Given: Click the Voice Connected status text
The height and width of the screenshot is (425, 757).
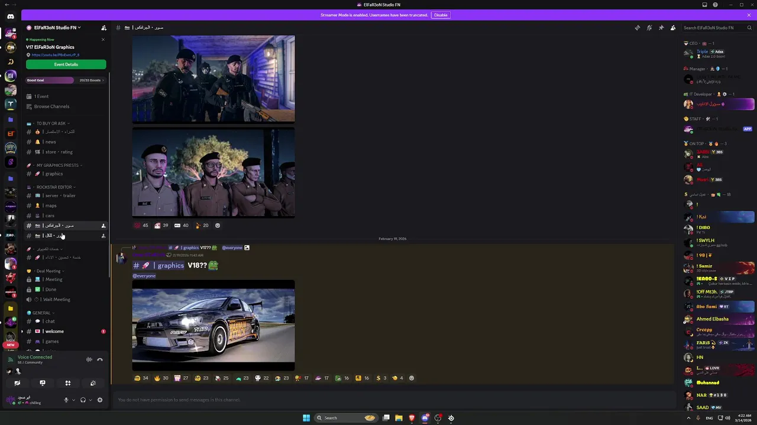Looking at the screenshot, I should point(35,357).
